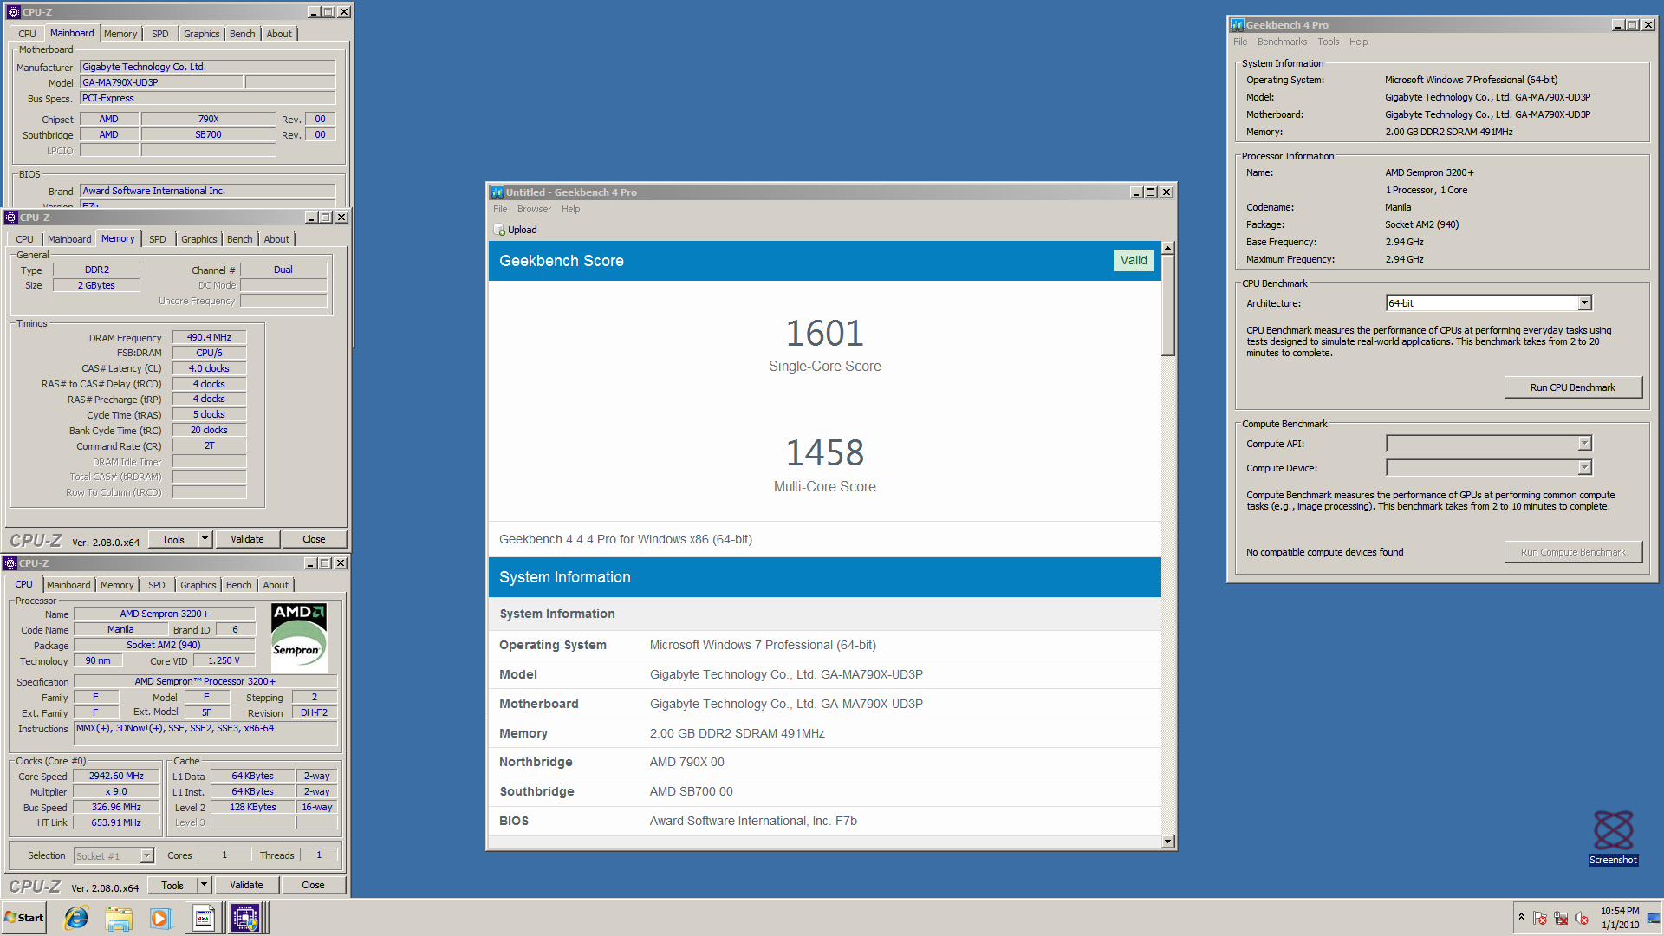Click Gigabyte Technology Co. Ltd. manufacturer field
The height and width of the screenshot is (936, 1664).
click(x=208, y=67)
